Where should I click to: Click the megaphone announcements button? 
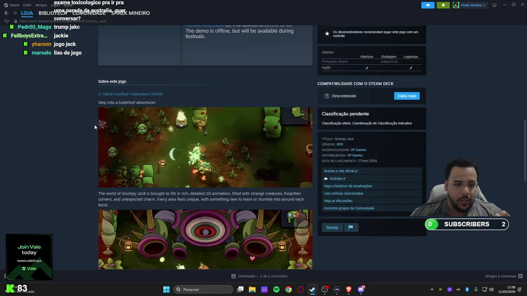(428, 5)
